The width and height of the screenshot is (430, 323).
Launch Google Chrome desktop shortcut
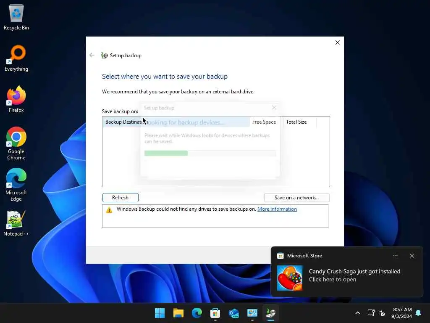click(16, 143)
